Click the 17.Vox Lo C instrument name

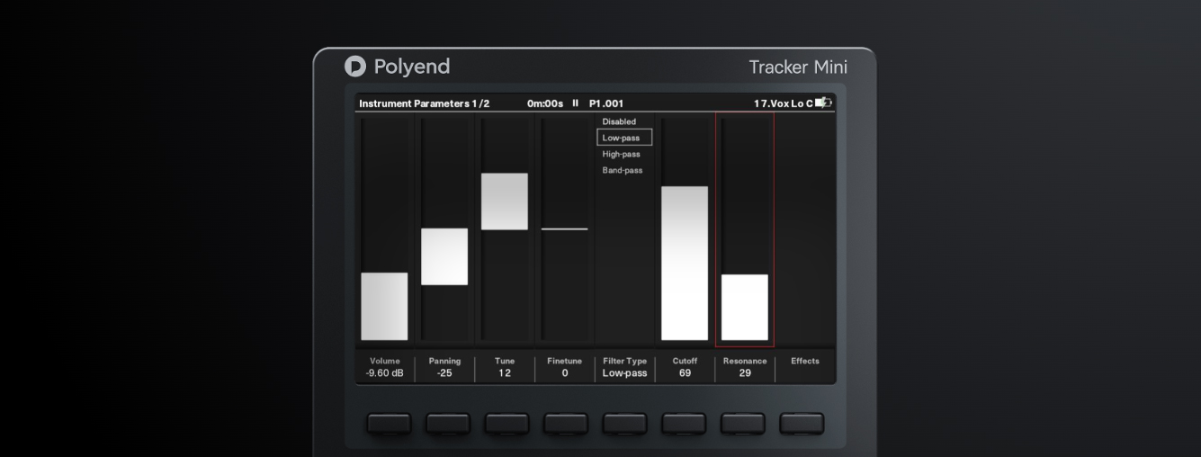[x=783, y=103]
